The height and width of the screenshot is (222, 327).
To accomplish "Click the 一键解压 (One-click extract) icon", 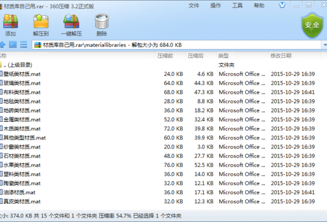I will (71, 21).
